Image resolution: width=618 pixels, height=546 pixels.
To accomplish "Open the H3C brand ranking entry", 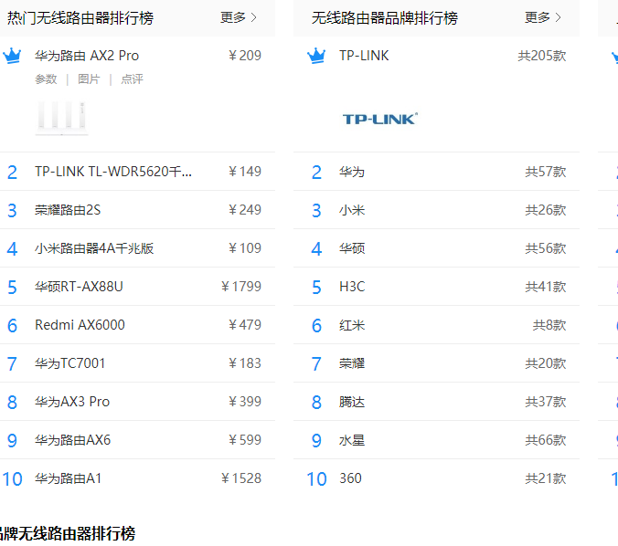I will tap(352, 287).
